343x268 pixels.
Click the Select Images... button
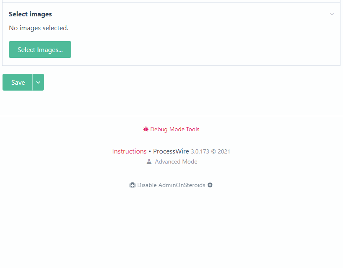click(40, 49)
